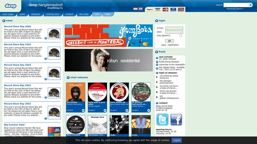The image size is (257, 144).
Task: Open Record Store Day 2024 thumbnail image
Action: [x=54, y=73]
